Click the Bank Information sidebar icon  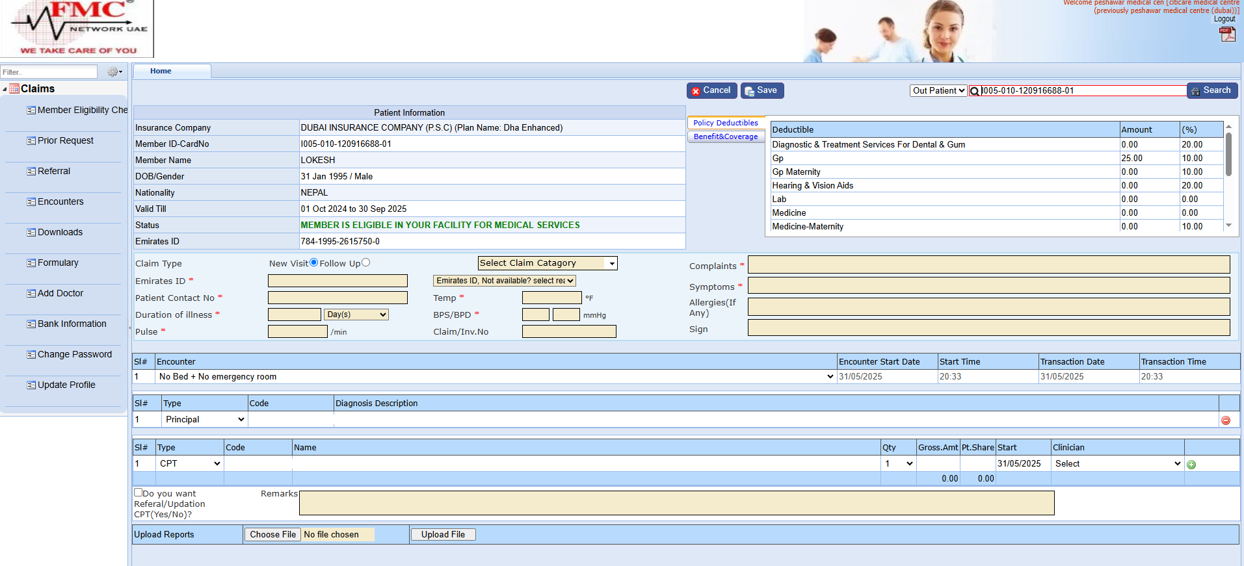tap(31, 324)
